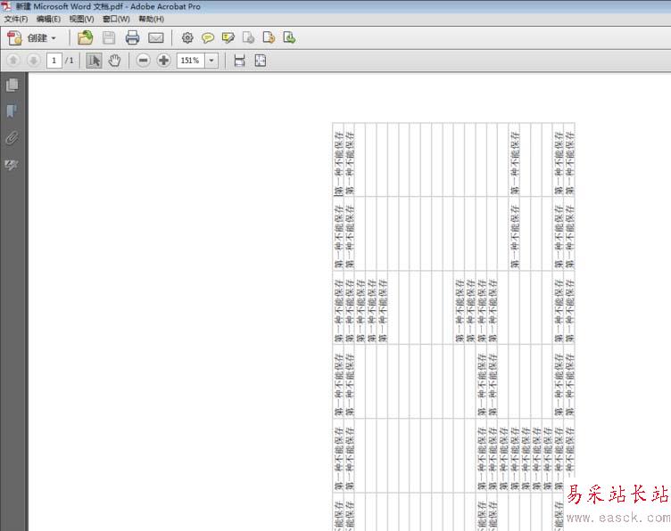Open the zoom level dropdown arrow
The width and height of the screenshot is (671, 531).
tap(211, 61)
